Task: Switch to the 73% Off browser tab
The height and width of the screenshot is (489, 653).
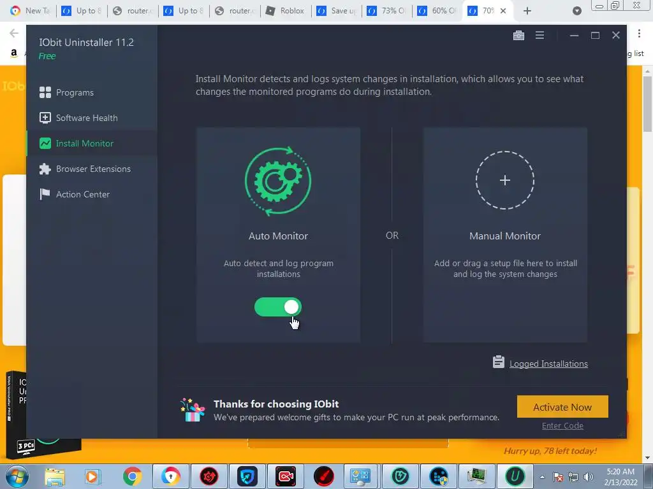Action: click(387, 11)
